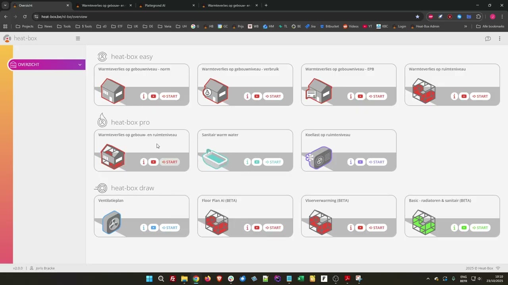
Task: Click the heat-box logo
Action: (20, 38)
